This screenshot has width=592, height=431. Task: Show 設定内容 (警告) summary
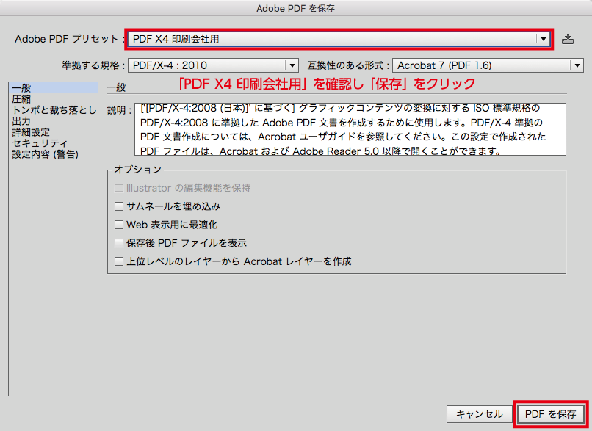[x=45, y=154]
